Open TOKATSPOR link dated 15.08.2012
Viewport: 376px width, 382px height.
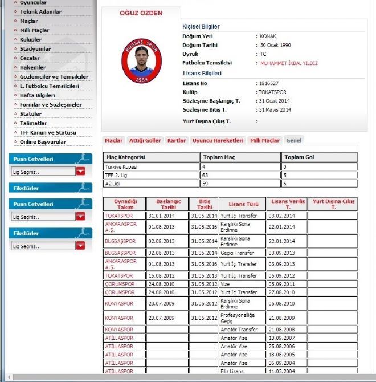click(118, 275)
